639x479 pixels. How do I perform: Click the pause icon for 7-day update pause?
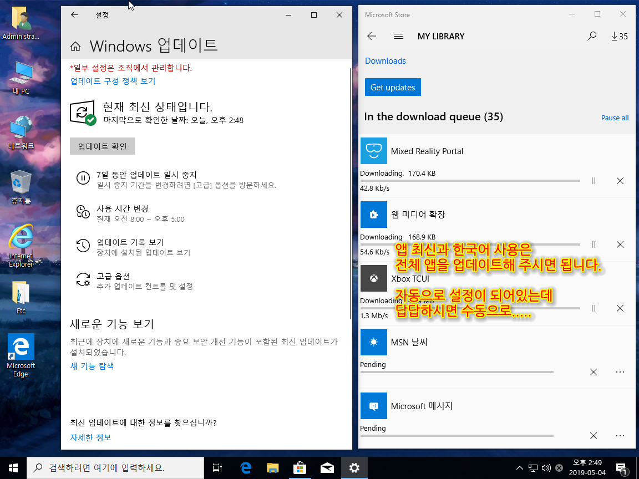pos(83,178)
